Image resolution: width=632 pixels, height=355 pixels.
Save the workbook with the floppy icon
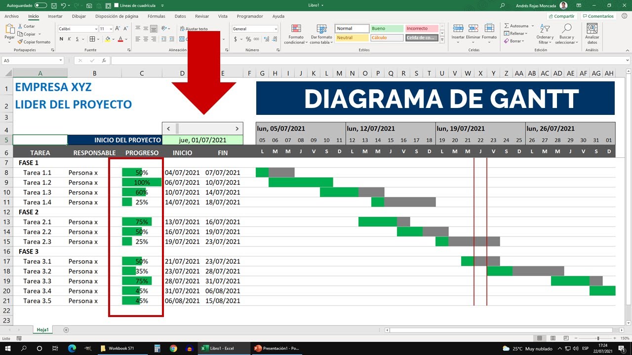click(54, 5)
